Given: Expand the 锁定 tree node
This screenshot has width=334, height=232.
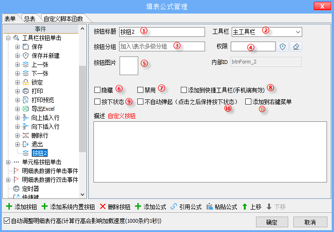Looking at the screenshot, I should 17,82.
